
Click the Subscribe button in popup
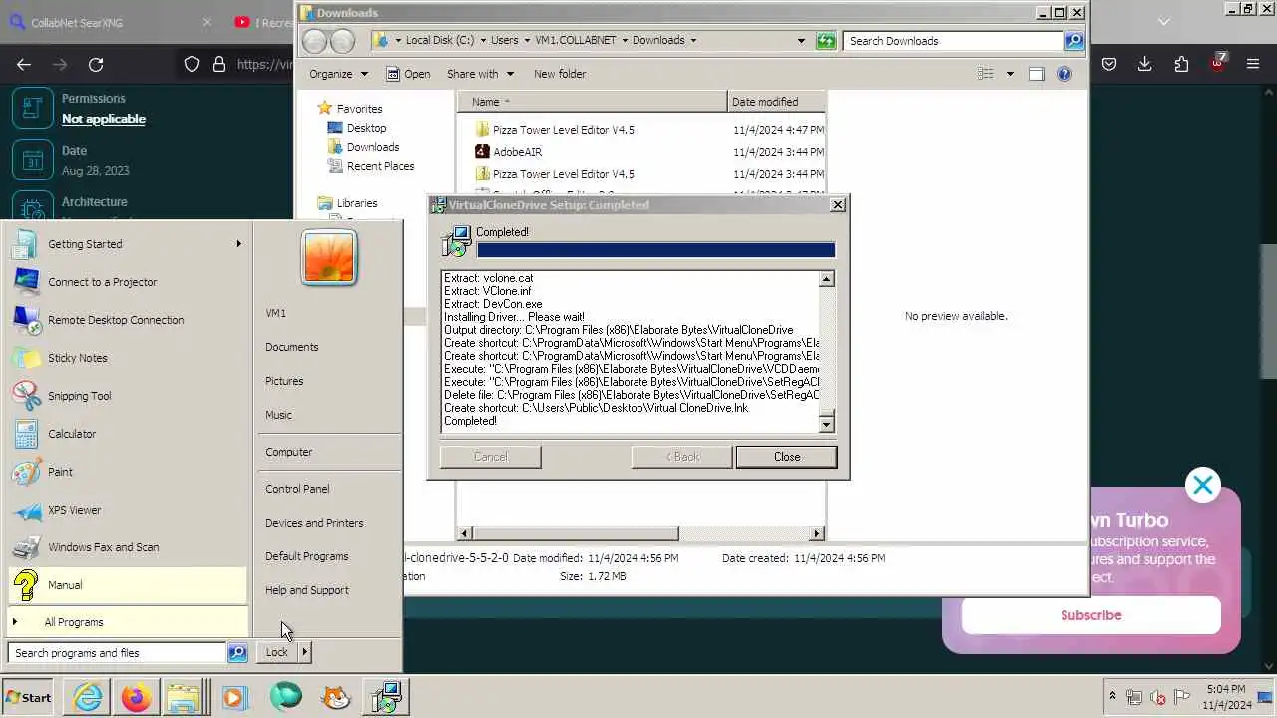1090,615
